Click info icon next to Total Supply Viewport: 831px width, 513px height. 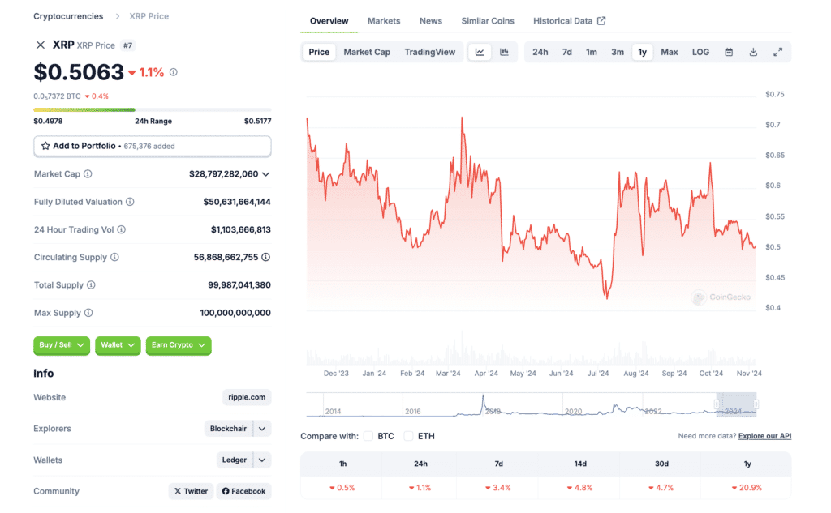click(91, 284)
